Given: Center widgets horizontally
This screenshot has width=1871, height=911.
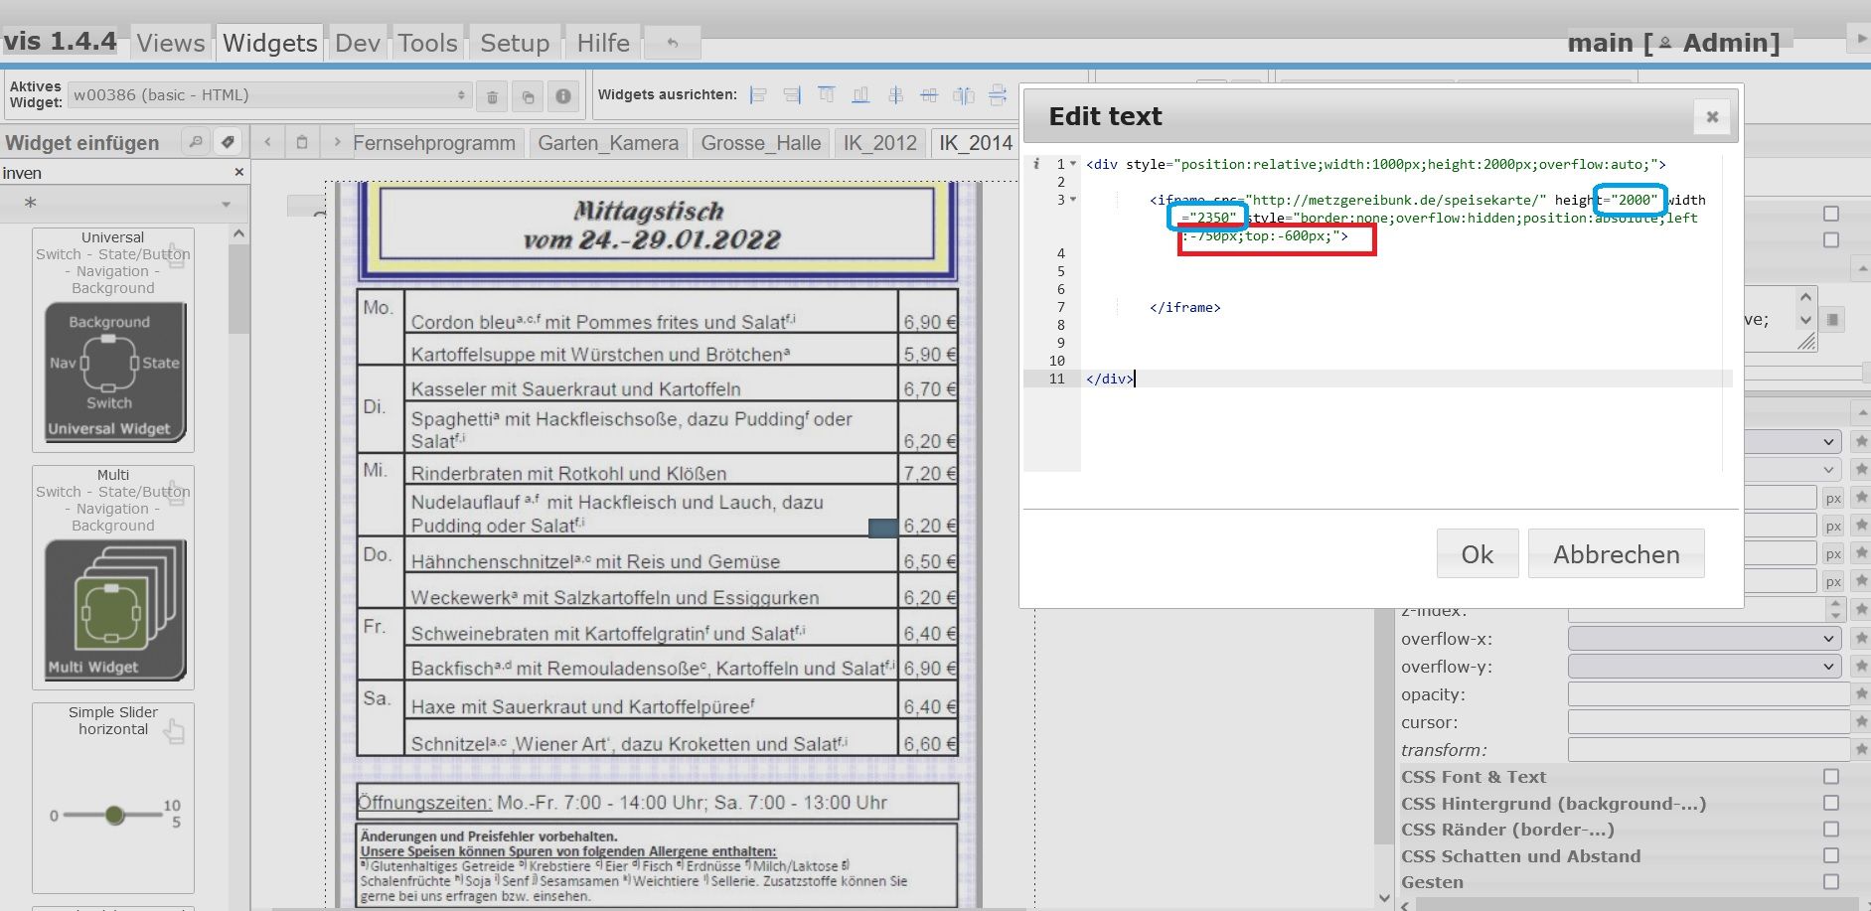Looking at the screenshot, I should pos(895,95).
